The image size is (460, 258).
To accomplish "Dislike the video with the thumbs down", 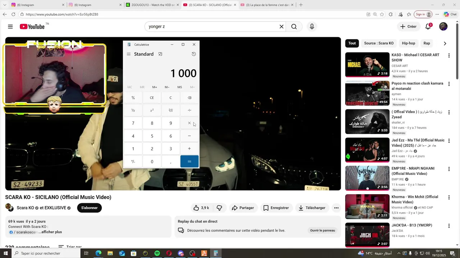I will pos(219,208).
